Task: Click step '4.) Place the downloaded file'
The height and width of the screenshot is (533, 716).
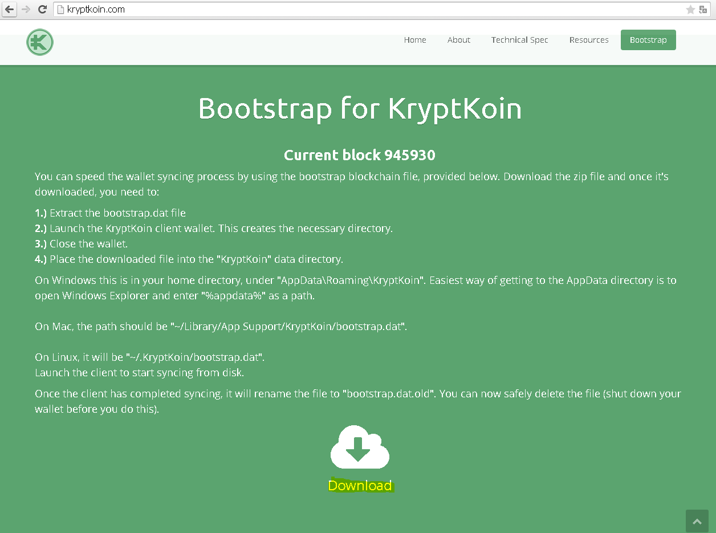Action: click(189, 259)
